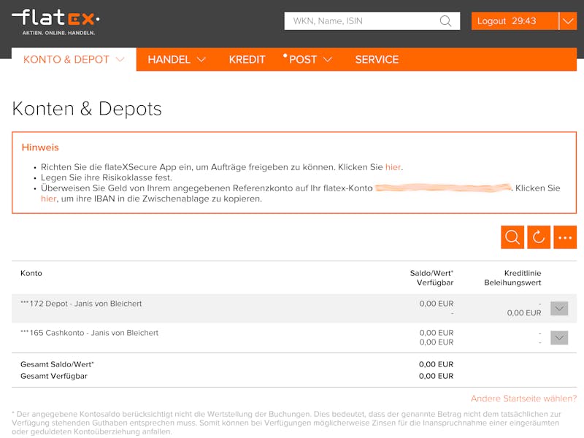Click the 'hier' link to copy the IBAN
Screen dimensions: 584x438
pos(48,199)
